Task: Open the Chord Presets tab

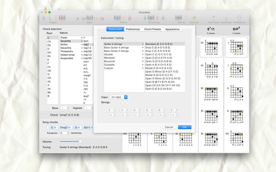Action: (152, 29)
